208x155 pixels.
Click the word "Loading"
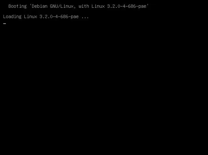pyautogui.click(x=12, y=17)
